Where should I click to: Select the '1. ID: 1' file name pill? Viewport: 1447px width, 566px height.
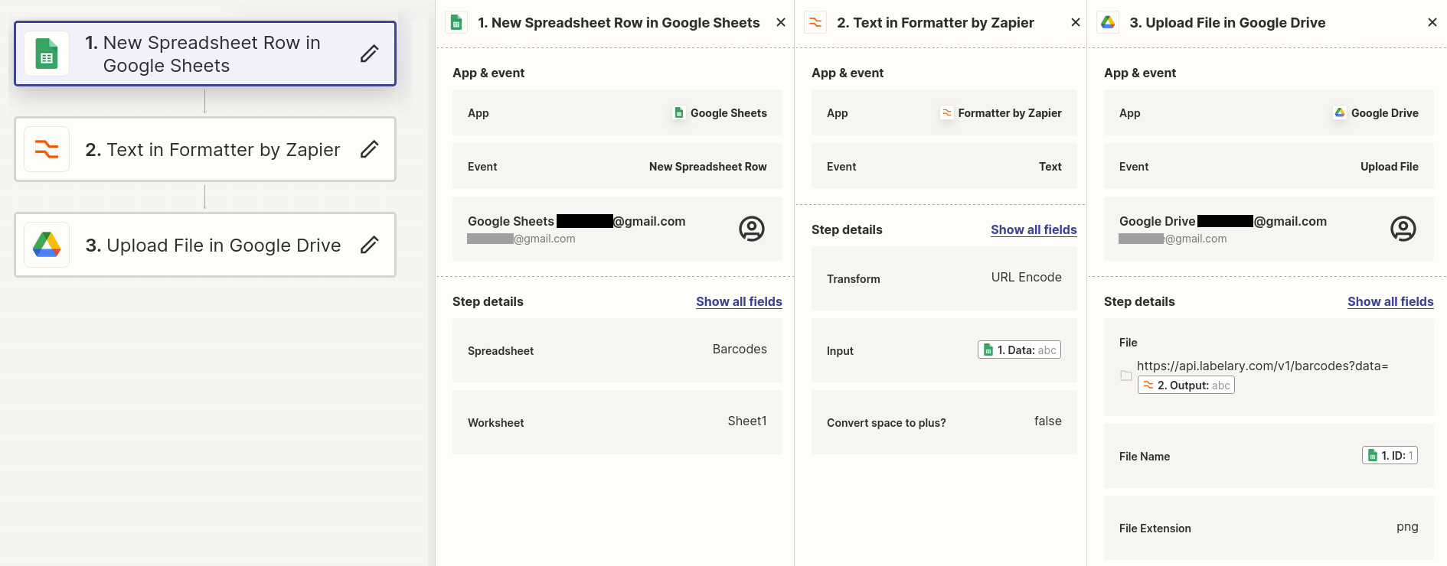1390,456
